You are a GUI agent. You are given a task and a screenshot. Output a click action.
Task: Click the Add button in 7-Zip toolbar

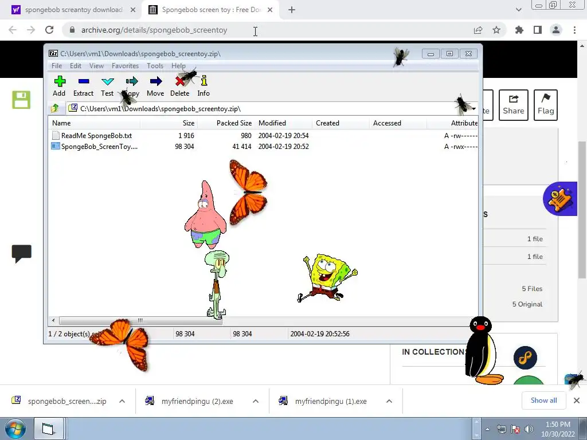[59, 87]
